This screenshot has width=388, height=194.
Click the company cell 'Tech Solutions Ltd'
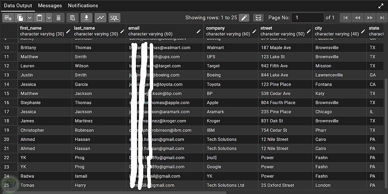pyautogui.click(x=231, y=185)
